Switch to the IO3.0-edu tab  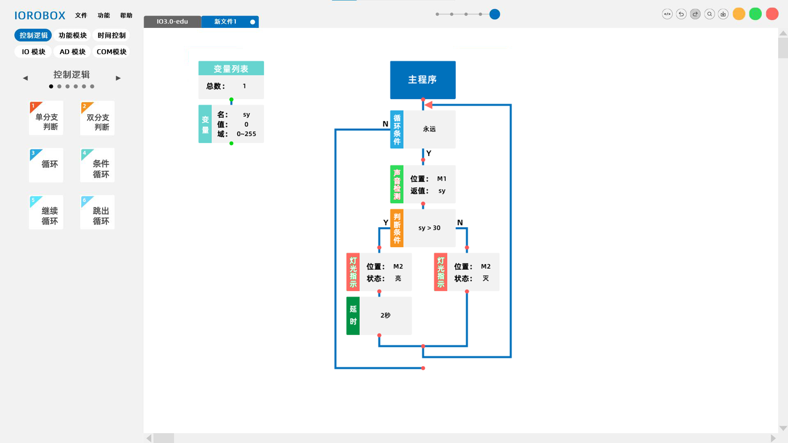(x=172, y=22)
